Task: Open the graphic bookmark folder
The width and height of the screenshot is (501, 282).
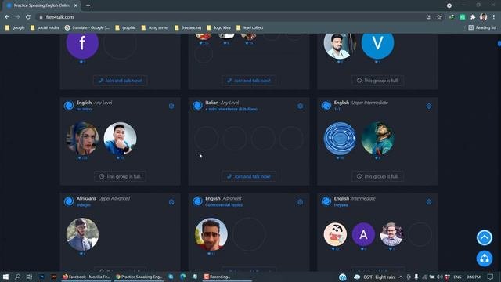Action: [x=125, y=28]
